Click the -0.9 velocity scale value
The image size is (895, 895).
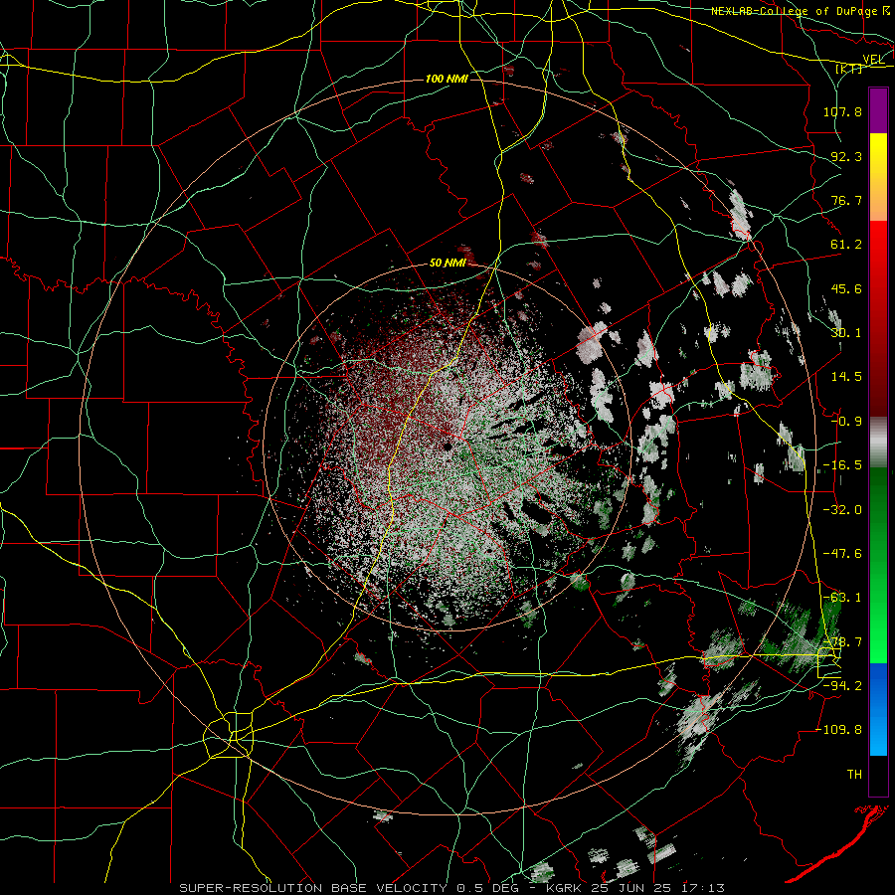coord(846,422)
